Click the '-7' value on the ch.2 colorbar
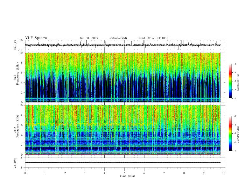This screenshot has height=194, width=252. [234, 151]
